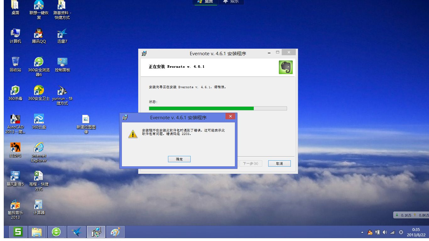
Task: Minimize the Evernote installer window
Action: (x=269, y=52)
